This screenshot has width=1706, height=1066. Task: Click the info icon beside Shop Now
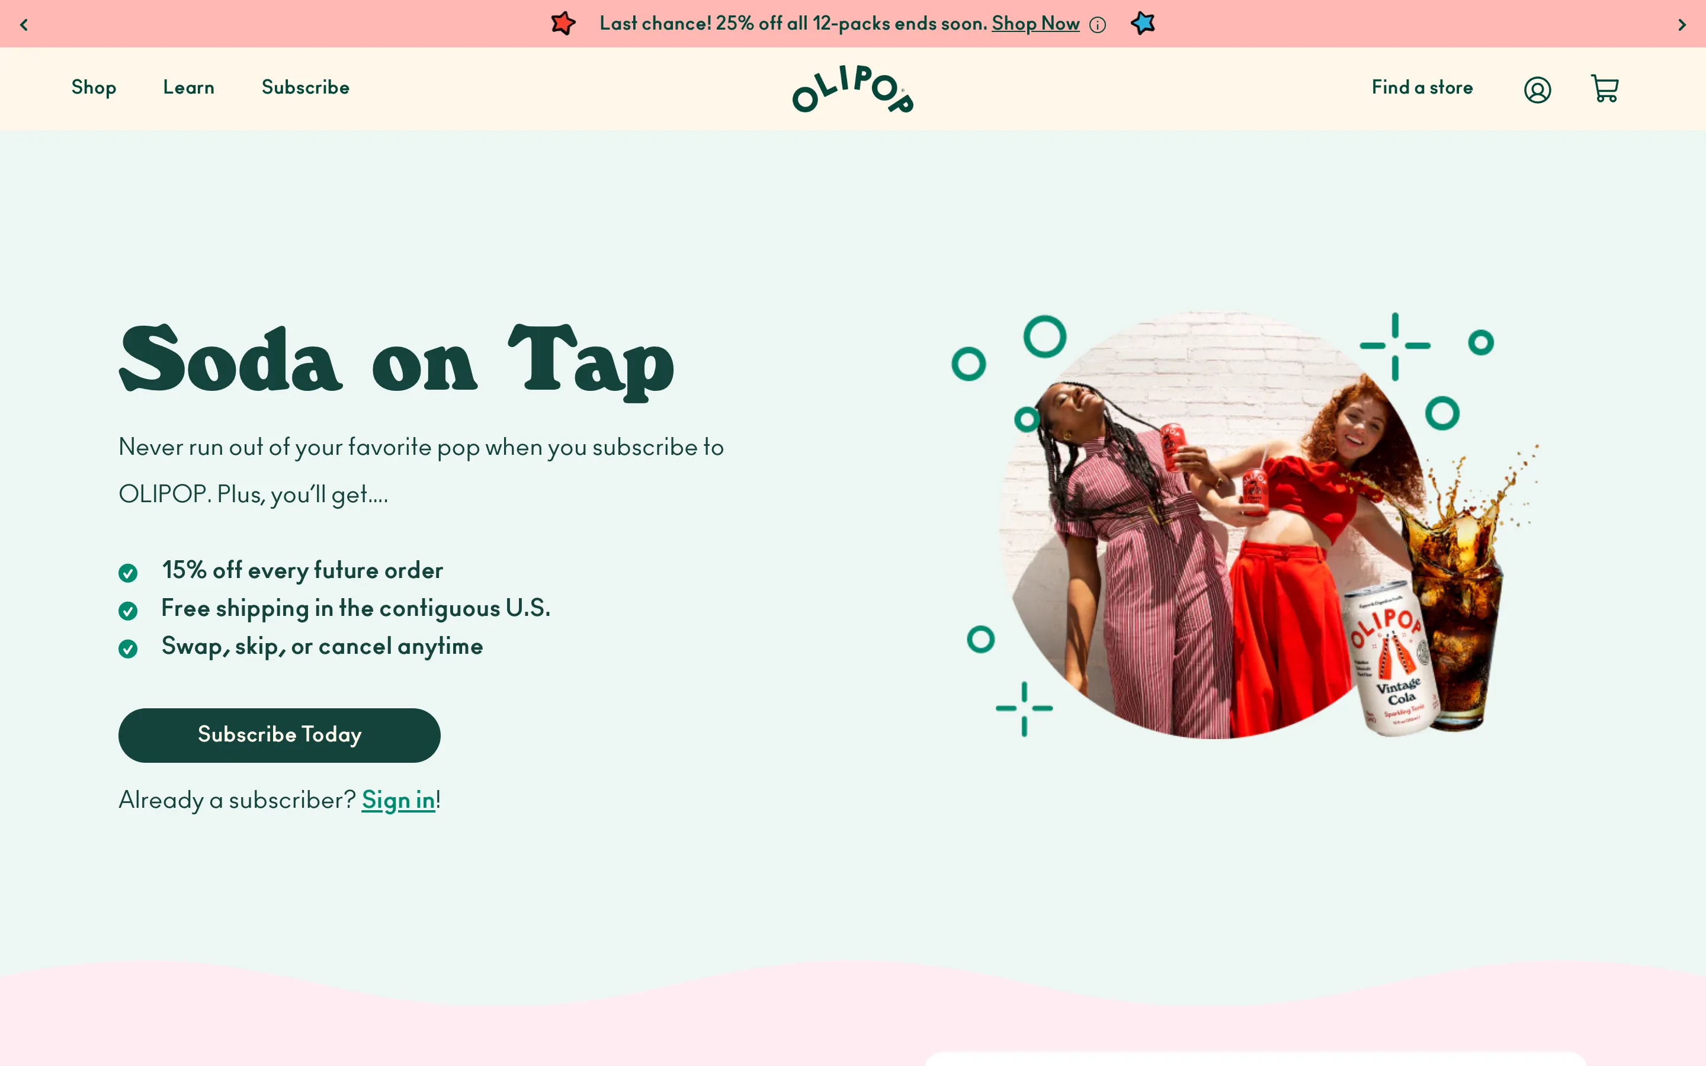(1098, 25)
